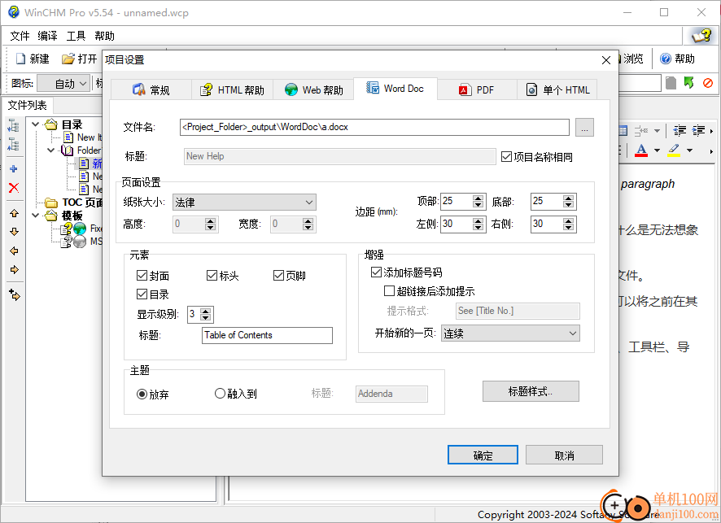Collapse the Folder node in file tree
Screen dimensions: 721x523
tap(51, 150)
